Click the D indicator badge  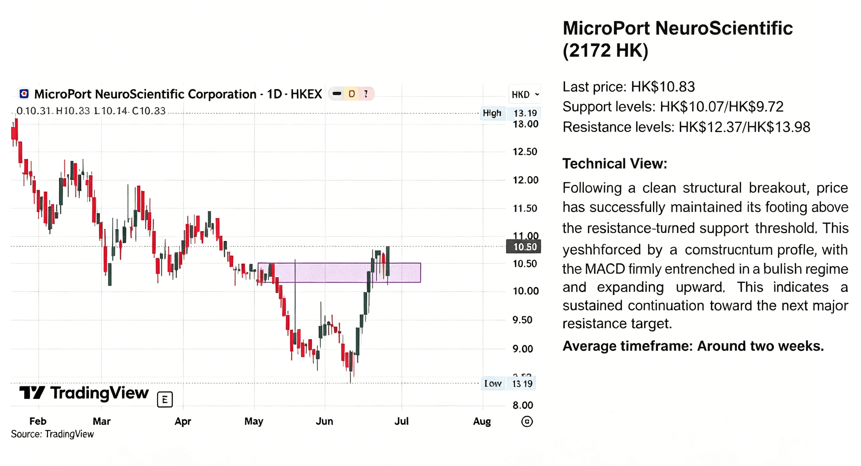click(x=352, y=94)
